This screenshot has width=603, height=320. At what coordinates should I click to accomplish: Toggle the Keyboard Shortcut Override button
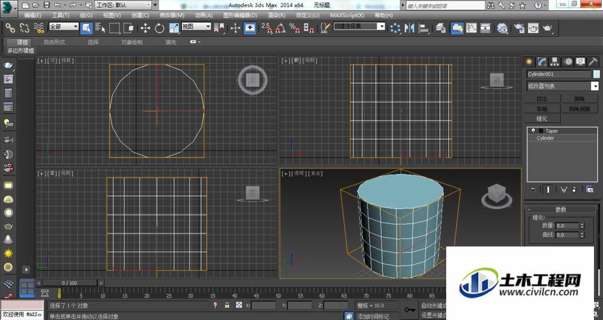[x=250, y=28]
